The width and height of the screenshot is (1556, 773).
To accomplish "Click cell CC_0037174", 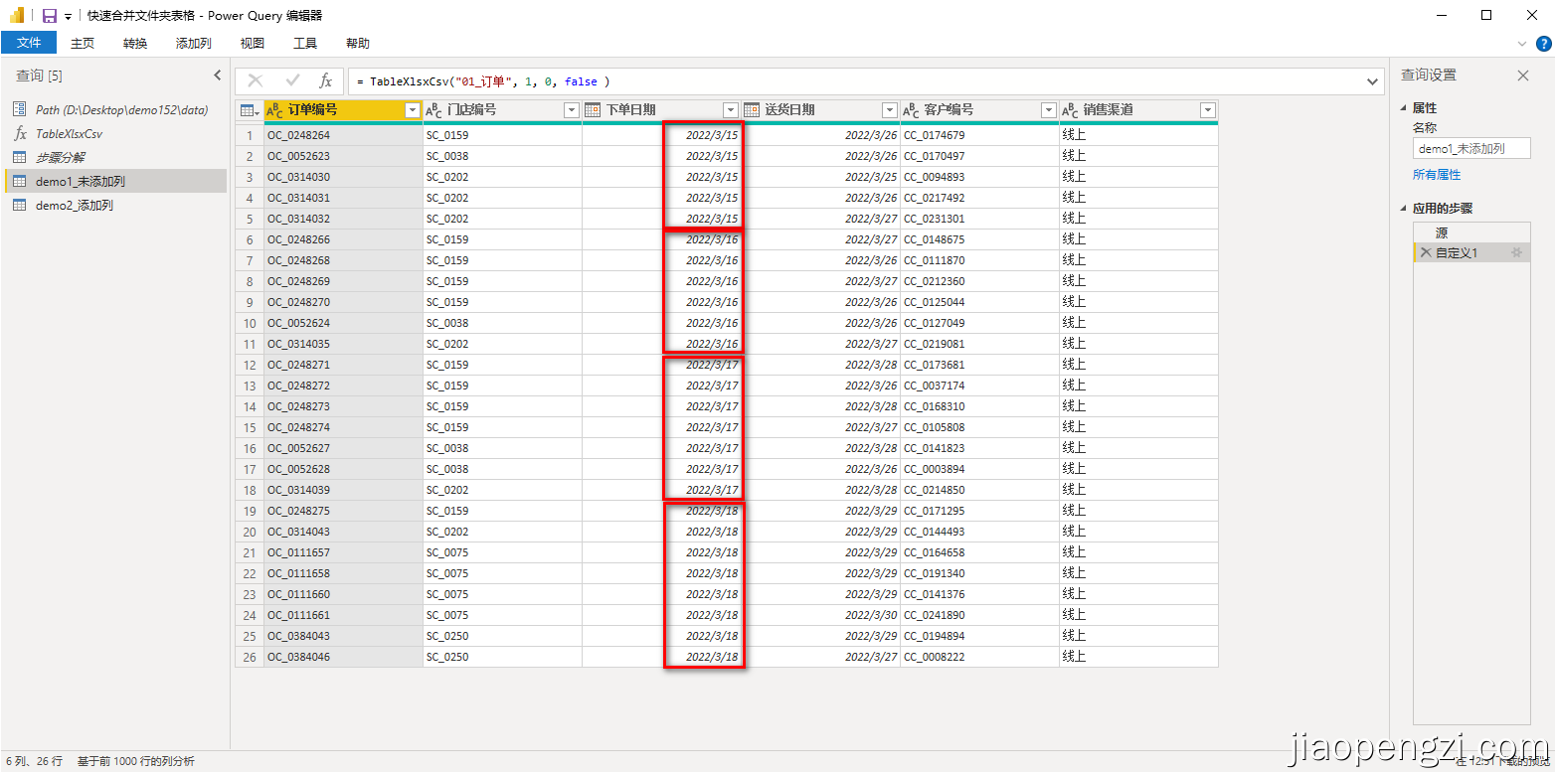I will (979, 386).
